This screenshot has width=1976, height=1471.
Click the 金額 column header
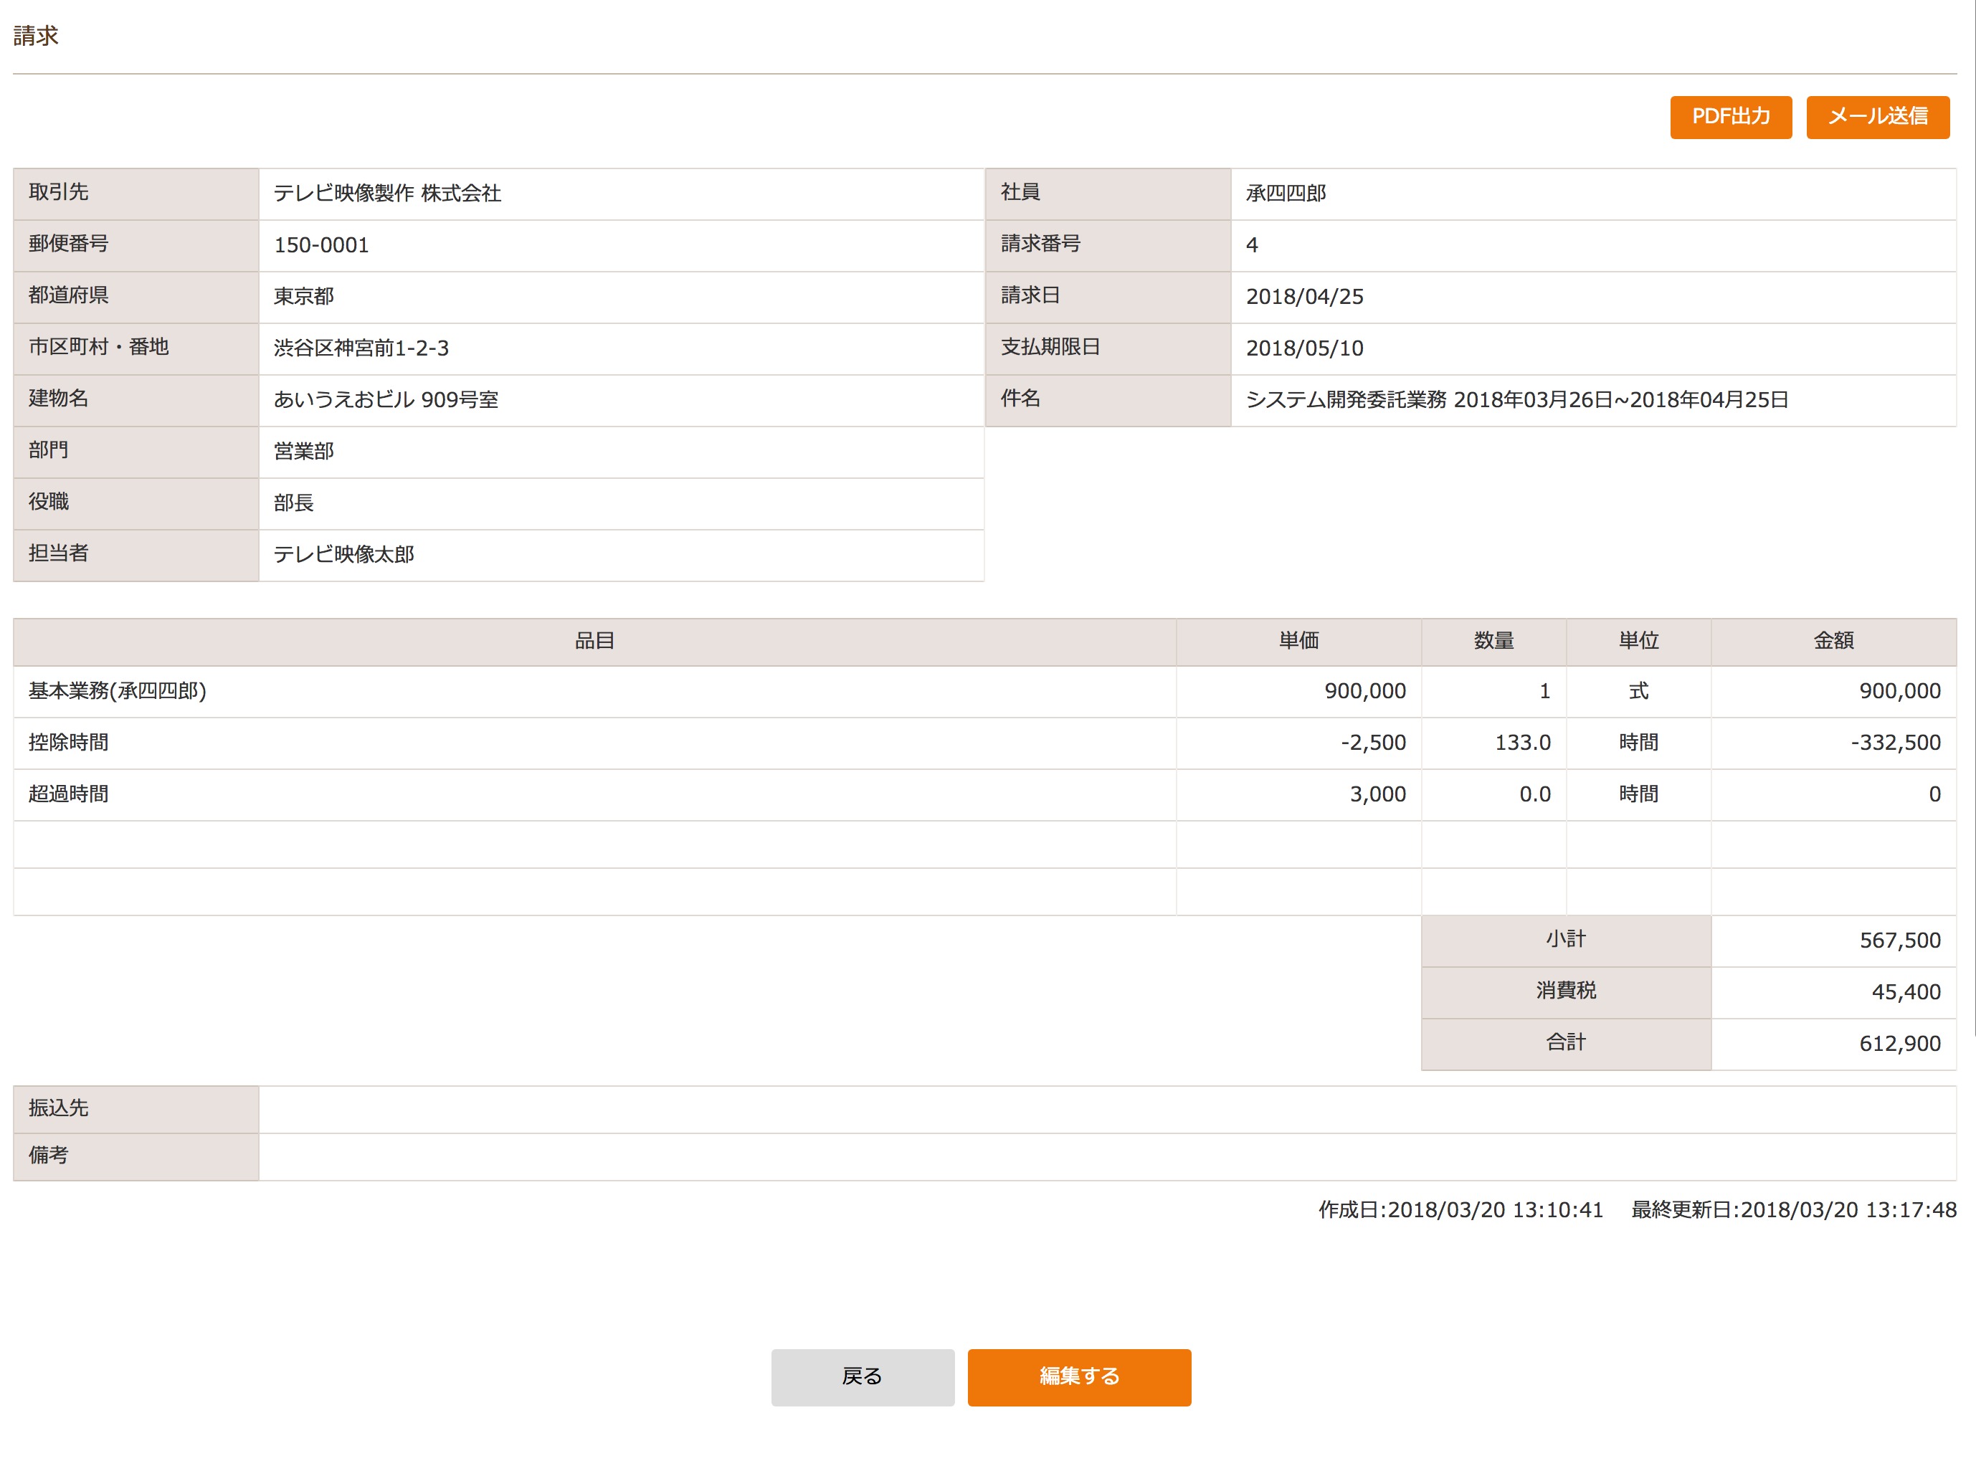(x=1833, y=641)
